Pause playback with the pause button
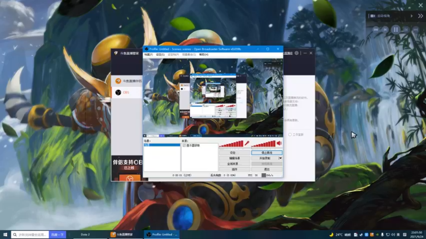Screen dimensions: 426x239 396,29
